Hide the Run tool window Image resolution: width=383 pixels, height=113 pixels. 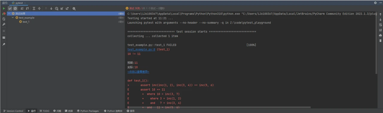[380, 3]
